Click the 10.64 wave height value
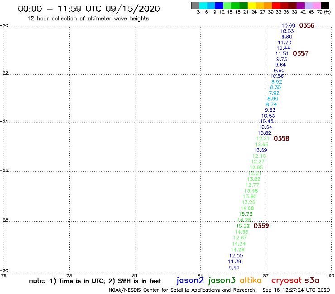This screenshot has width=335, height=294. pyautogui.click(x=265, y=127)
